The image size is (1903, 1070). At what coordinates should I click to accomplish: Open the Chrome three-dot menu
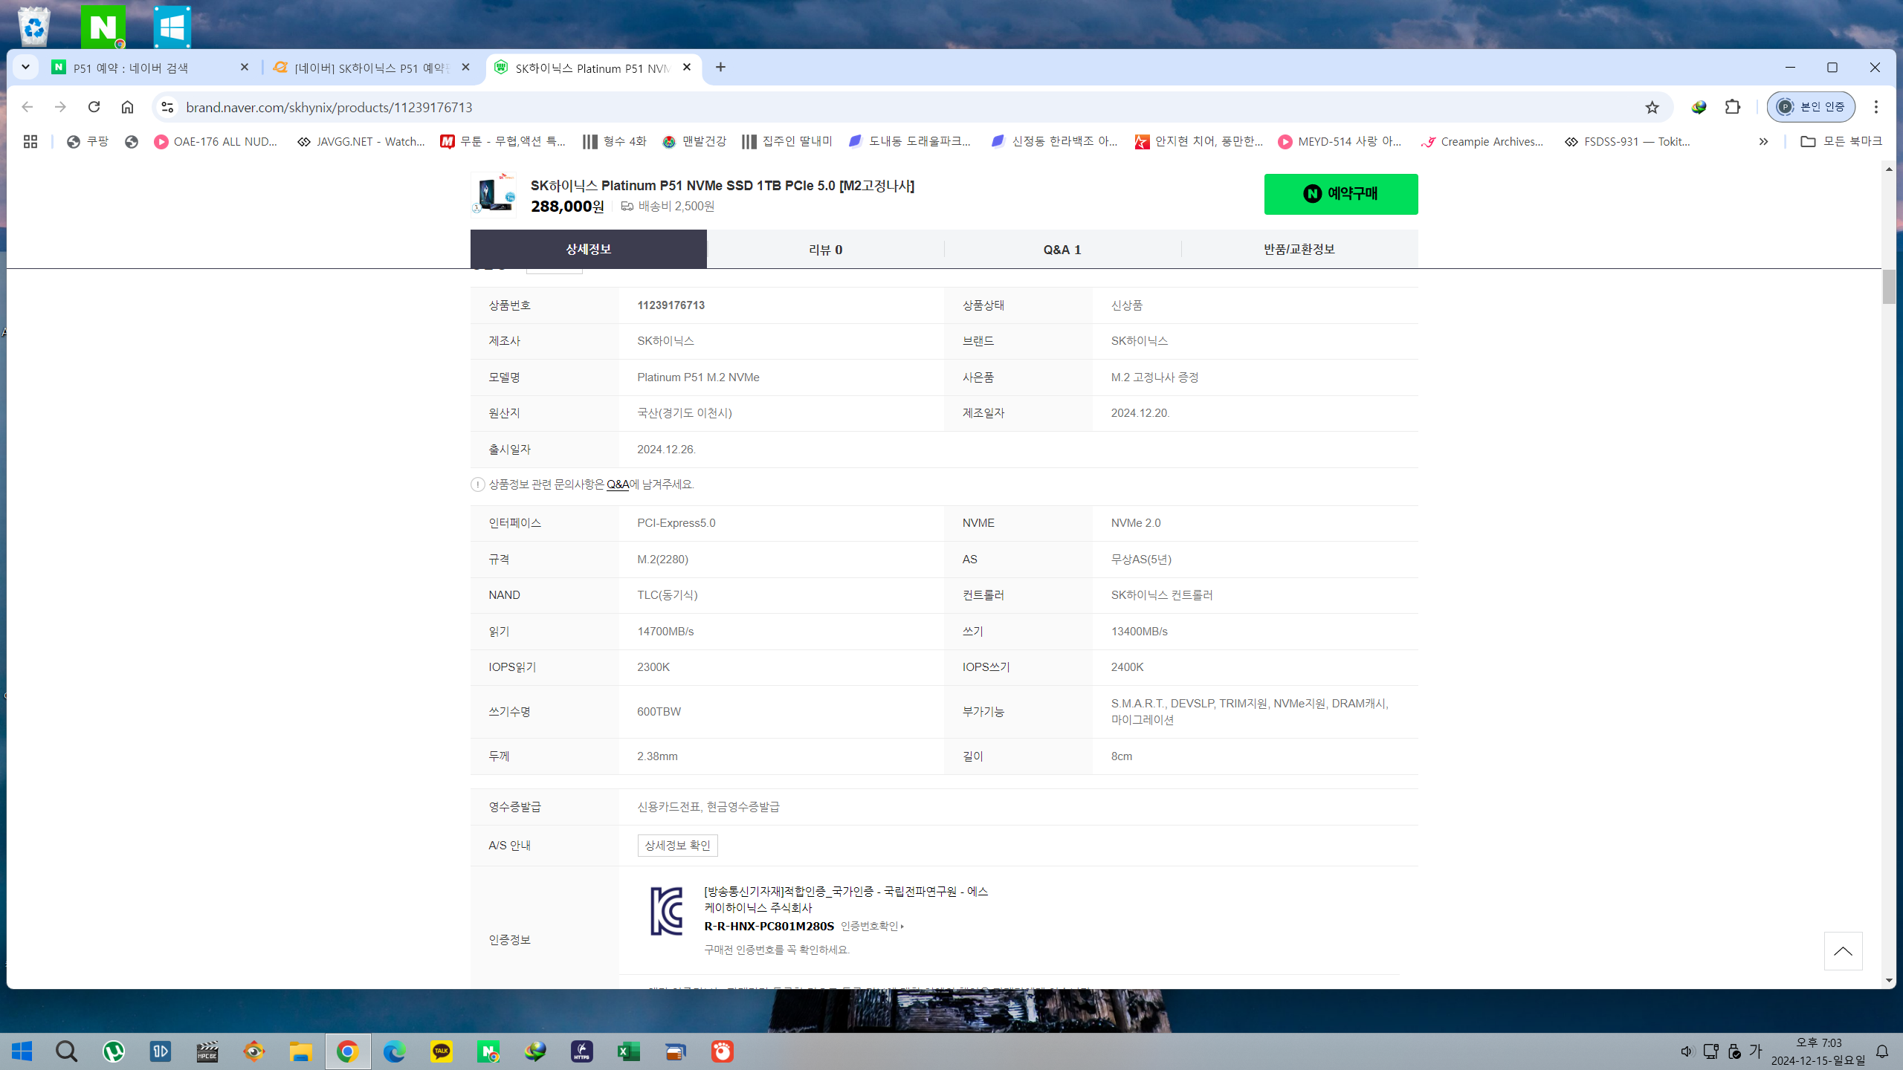point(1876,107)
